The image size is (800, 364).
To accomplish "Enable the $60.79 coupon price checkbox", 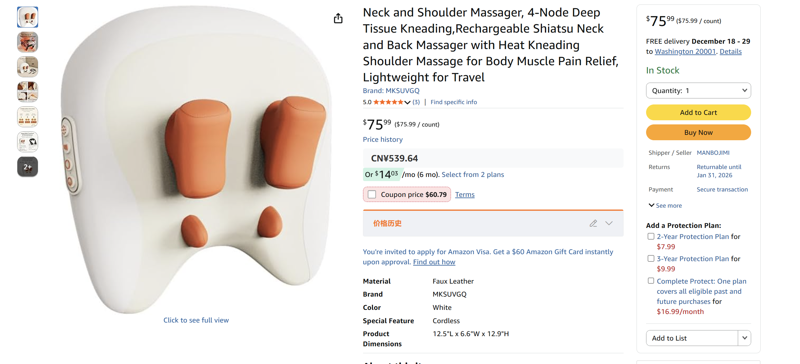I will click(x=372, y=194).
